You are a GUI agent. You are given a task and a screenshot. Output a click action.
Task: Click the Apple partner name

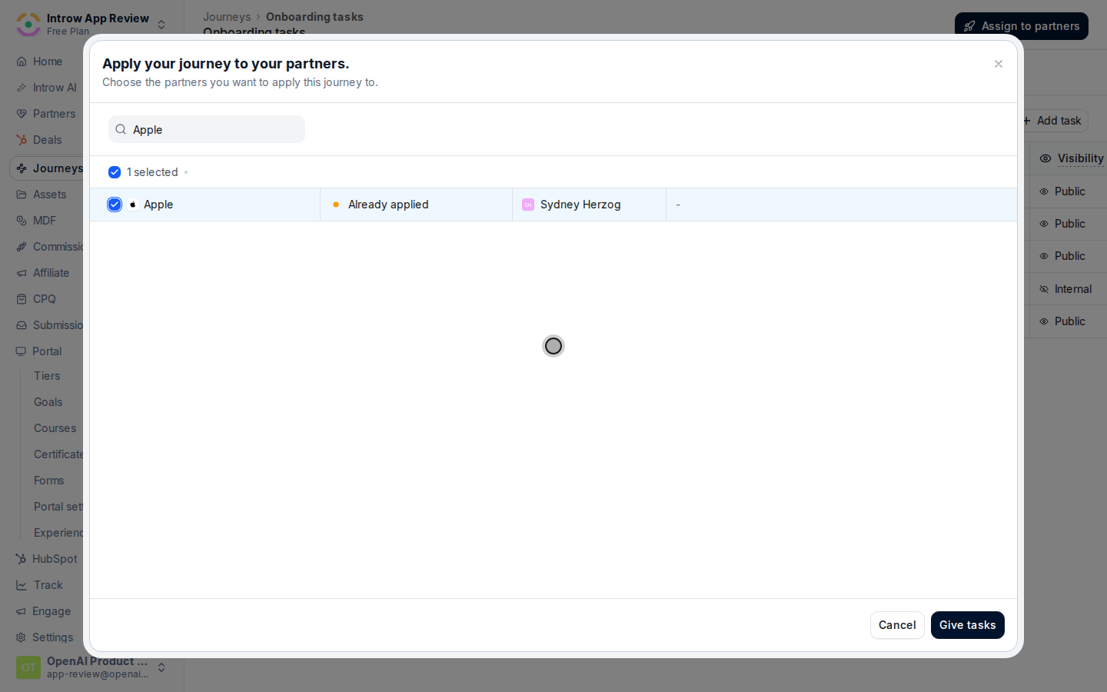click(158, 205)
